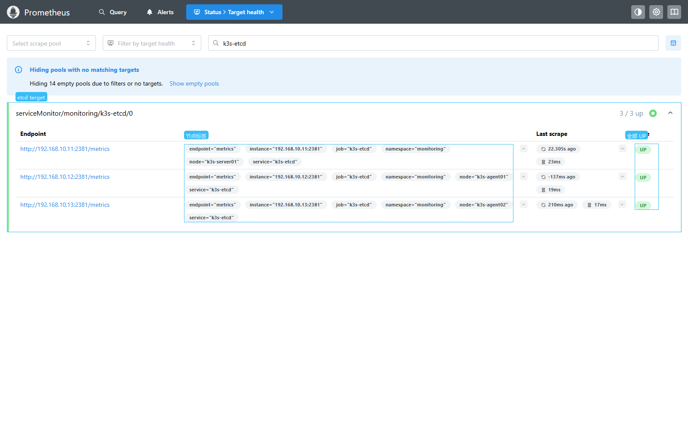Screen dimensions: 688x430
Task: Click instance="192.168.10.11:2381" label
Action: pyautogui.click(x=286, y=149)
